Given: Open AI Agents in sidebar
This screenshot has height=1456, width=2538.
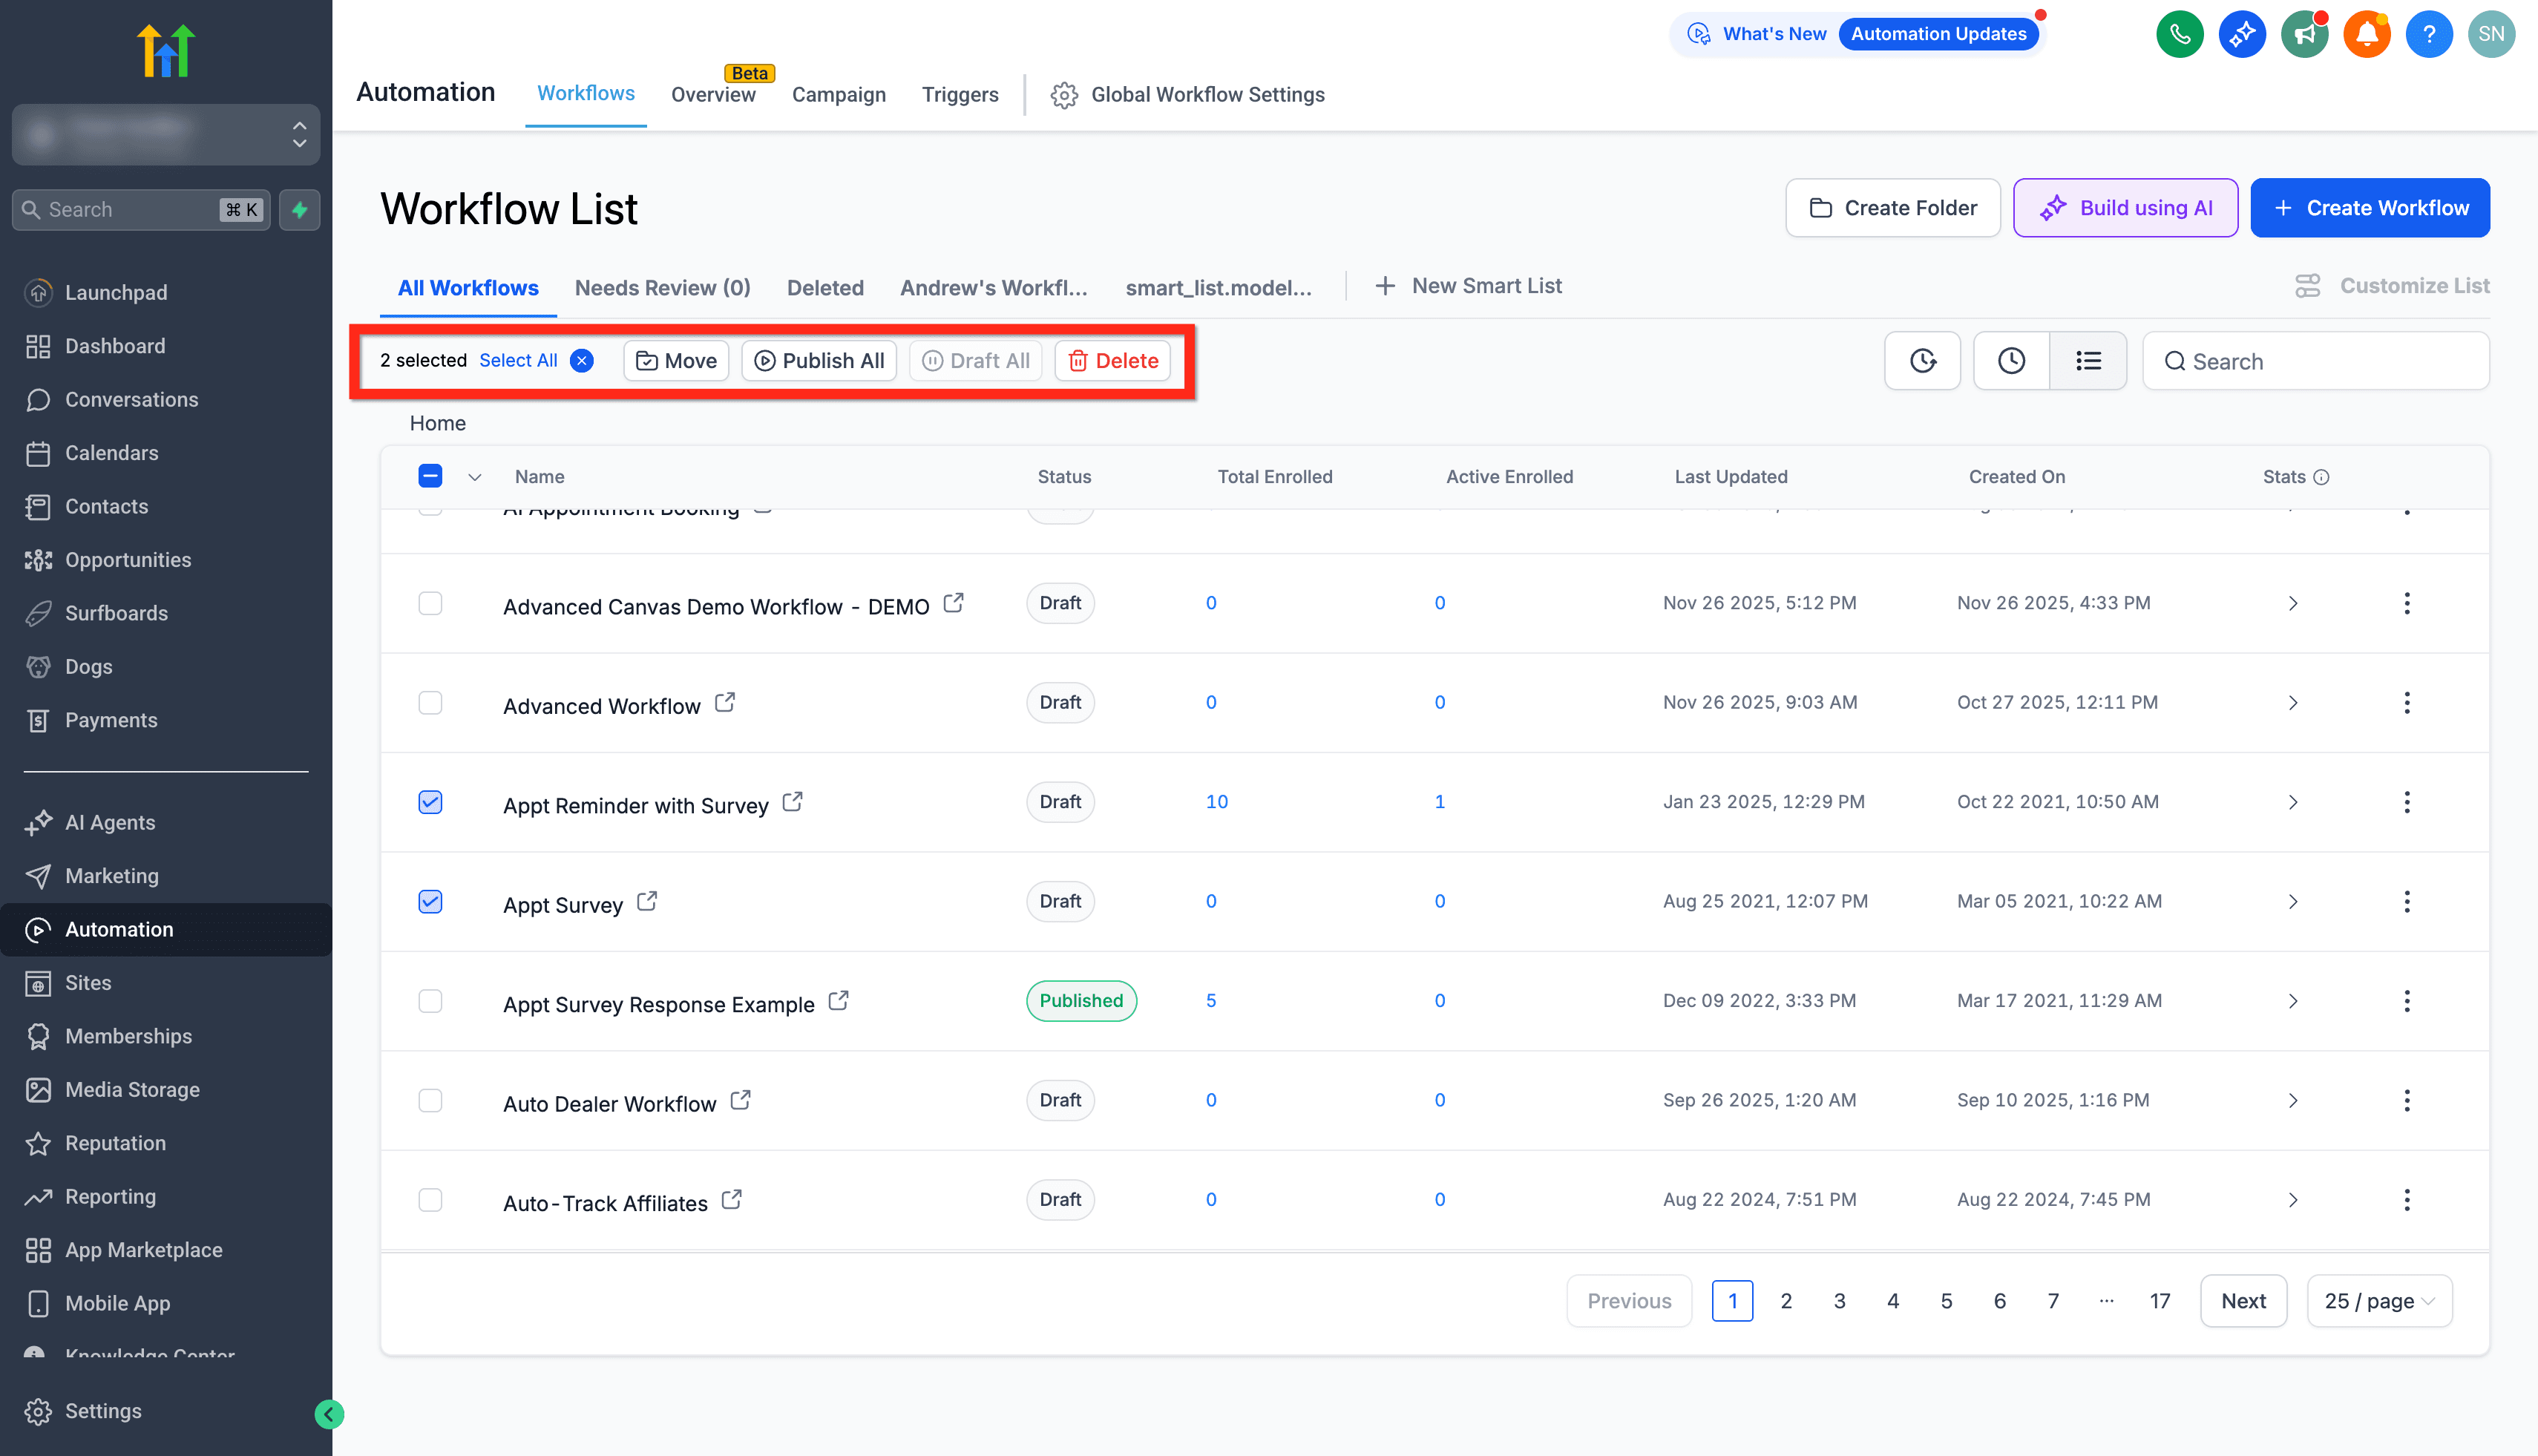Looking at the screenshot, I should tap(110, 822).
